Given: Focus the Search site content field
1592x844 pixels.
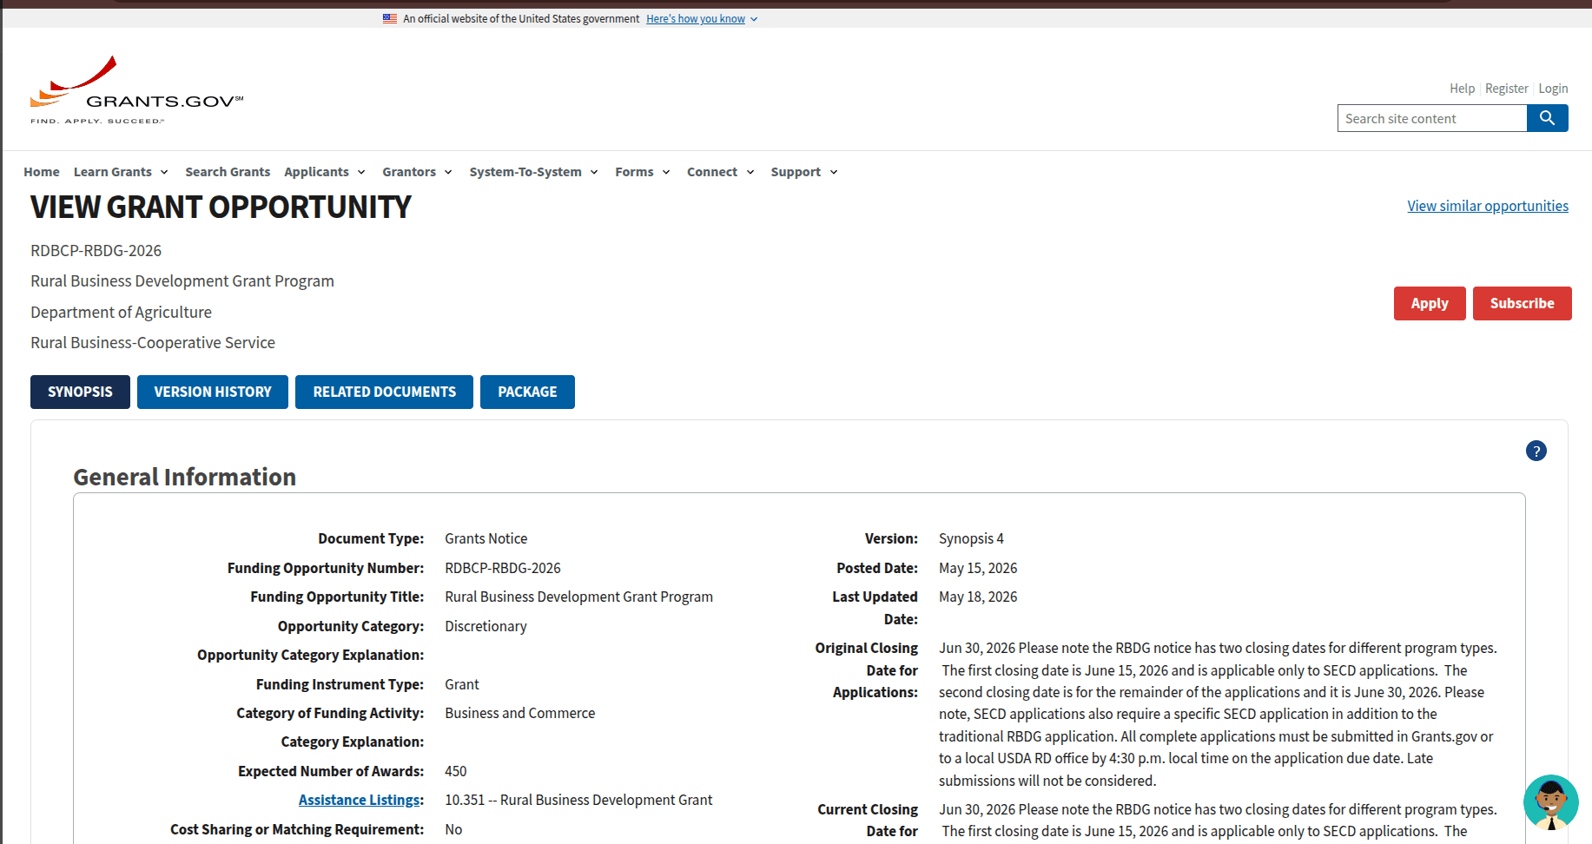Looking at the screenshot, I should click(x=1432, y=118).
